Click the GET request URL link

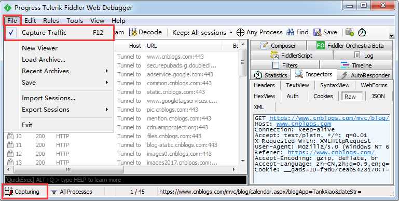[329, 118]
